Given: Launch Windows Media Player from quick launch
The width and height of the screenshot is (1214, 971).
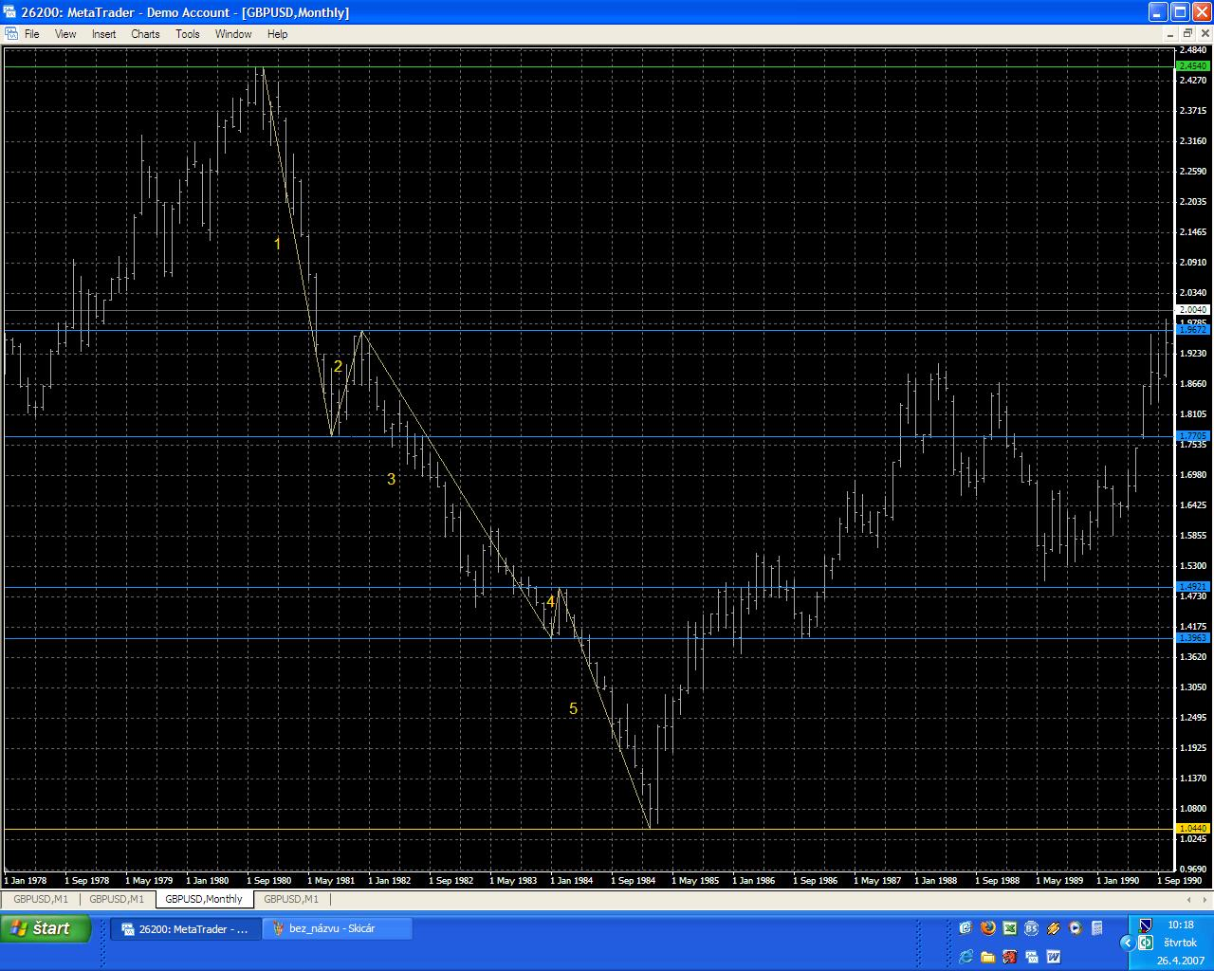Looking at the screenshot, I should 1075,928.
